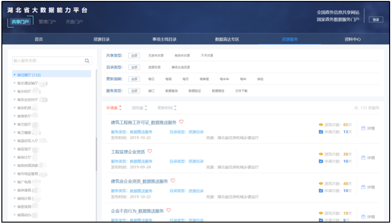The width and height of the screenshot is (392, 224).
Task: Select 省市场监管局 in department list
Action: [28, 174]
